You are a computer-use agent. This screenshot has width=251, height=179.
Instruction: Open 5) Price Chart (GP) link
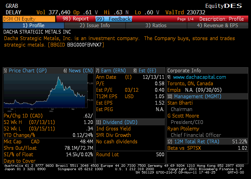click(25, 71)
